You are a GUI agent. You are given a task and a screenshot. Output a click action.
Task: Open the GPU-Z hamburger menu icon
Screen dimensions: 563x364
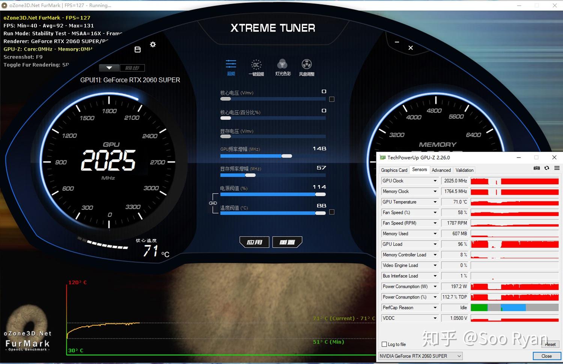tap(557, 168)
